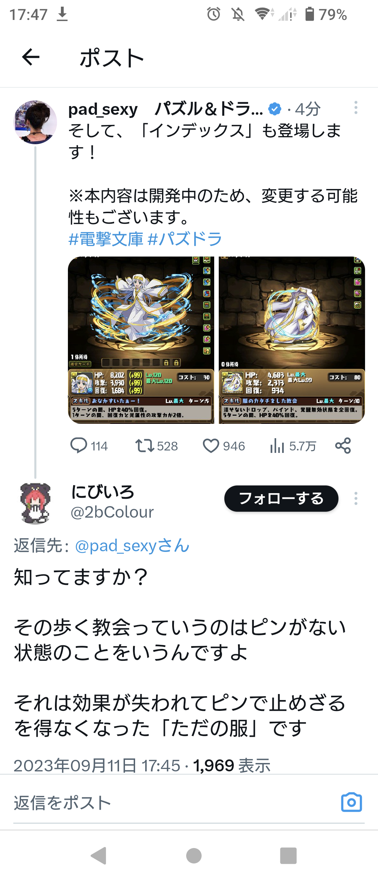378x882 pixels.
Task: Go back using the top arrow
Action: coord(31,57)
